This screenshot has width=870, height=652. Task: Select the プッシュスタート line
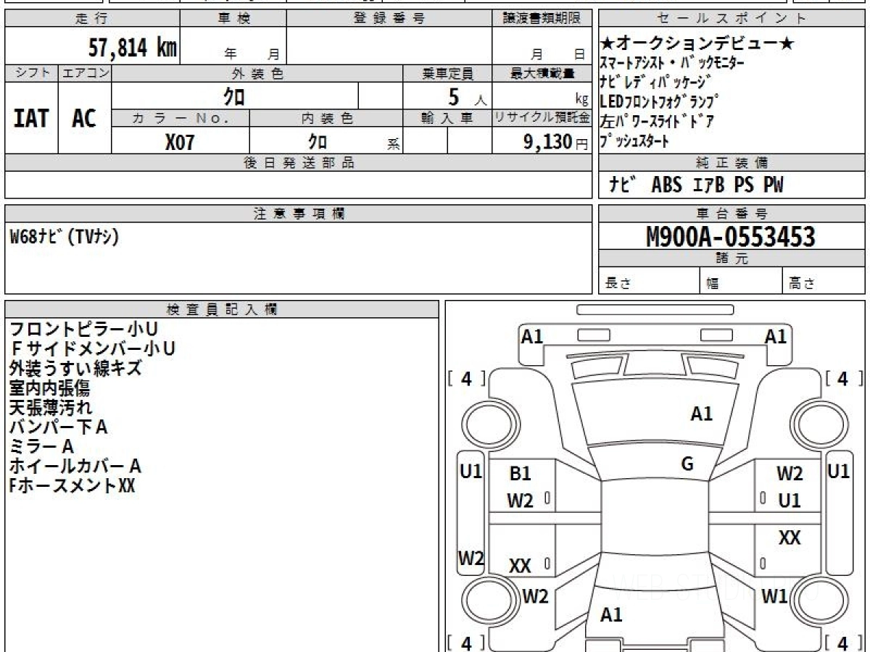[635, 141]
